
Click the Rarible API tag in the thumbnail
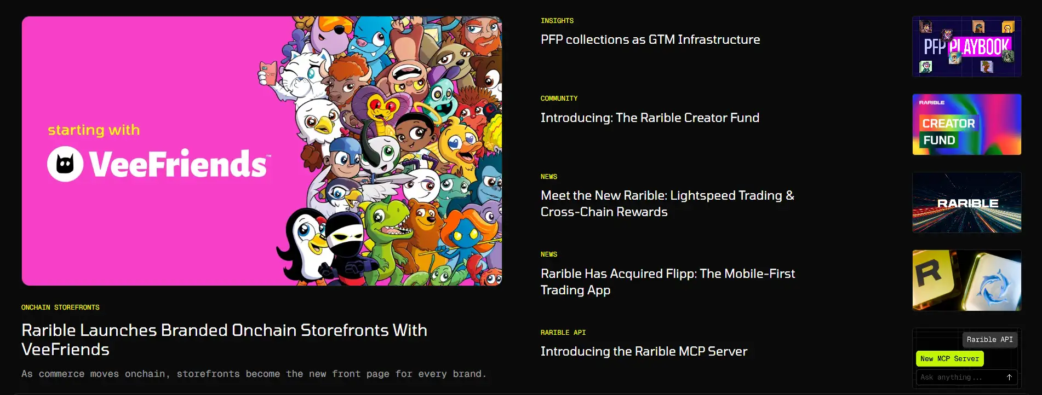coord(989,339)
